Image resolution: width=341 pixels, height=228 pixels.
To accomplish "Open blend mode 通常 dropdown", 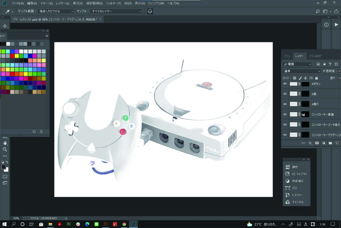I will click(301, 71).
